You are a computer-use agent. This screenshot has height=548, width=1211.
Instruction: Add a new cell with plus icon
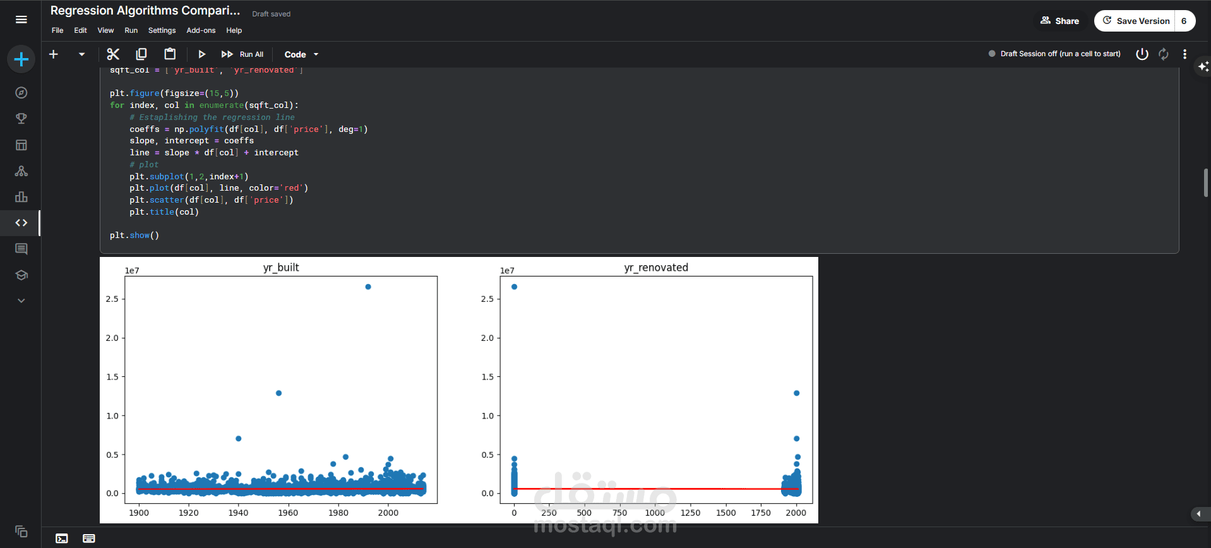point(54,54)
